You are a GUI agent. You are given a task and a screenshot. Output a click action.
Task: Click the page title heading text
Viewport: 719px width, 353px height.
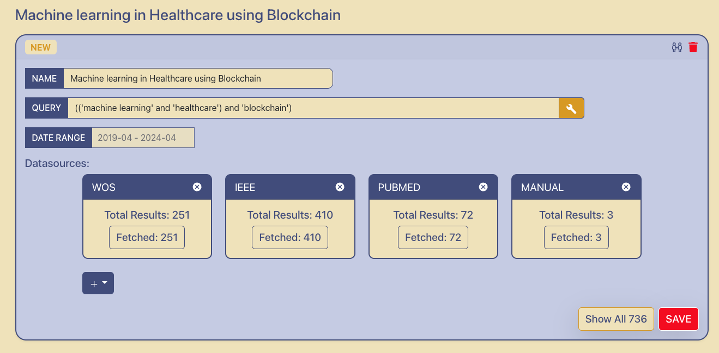coord(178,15)
